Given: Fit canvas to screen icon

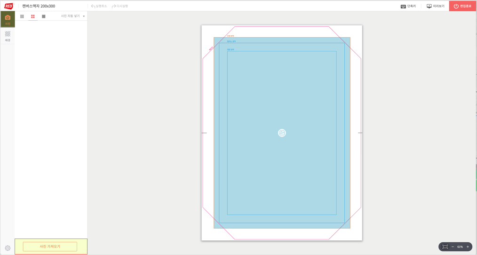Looking at the screenshot, I should [445, 247].
